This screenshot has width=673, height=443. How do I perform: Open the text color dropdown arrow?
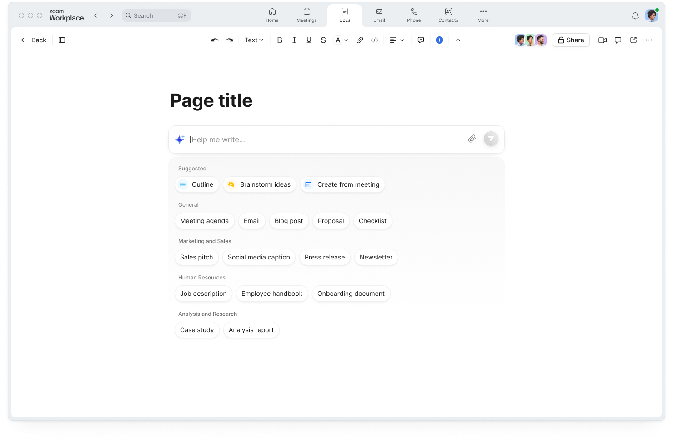[346, 40]
